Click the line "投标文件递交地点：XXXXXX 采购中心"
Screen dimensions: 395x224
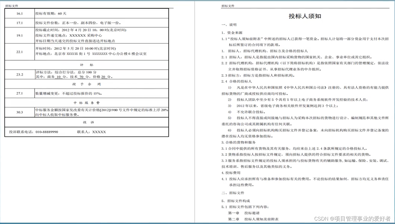click(69, 35)
